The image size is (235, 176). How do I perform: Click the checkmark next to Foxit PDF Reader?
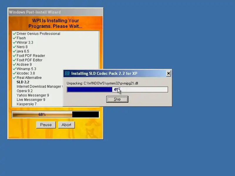coord(14,55)
